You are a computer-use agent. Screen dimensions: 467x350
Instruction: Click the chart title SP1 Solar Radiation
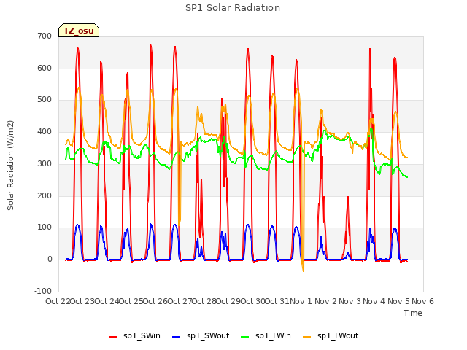[x=233, y=8]
